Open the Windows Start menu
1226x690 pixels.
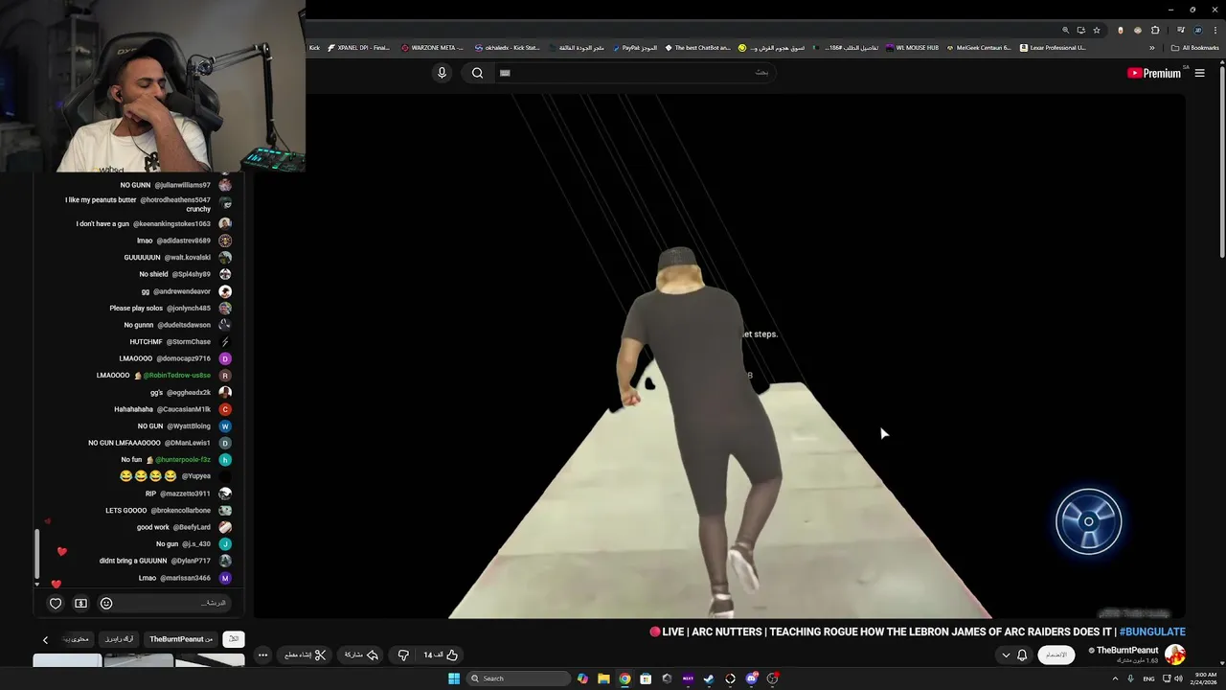[454, 678]
